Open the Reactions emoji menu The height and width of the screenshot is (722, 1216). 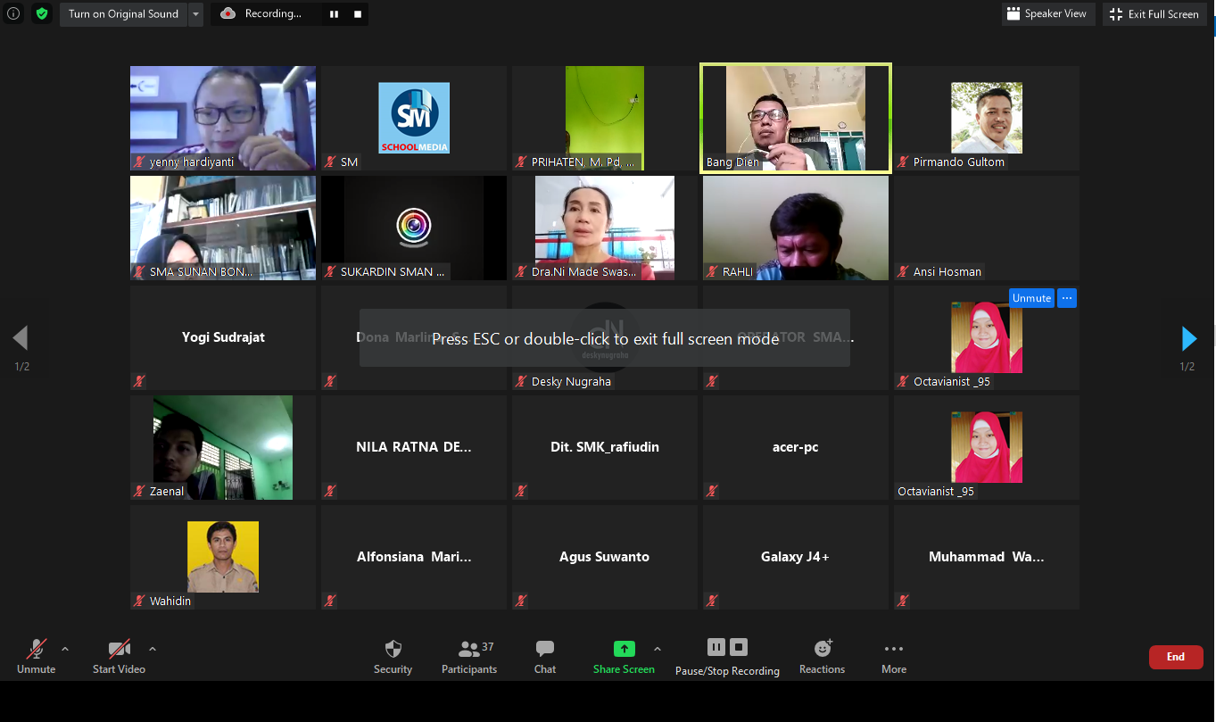(x=822, y=649)
